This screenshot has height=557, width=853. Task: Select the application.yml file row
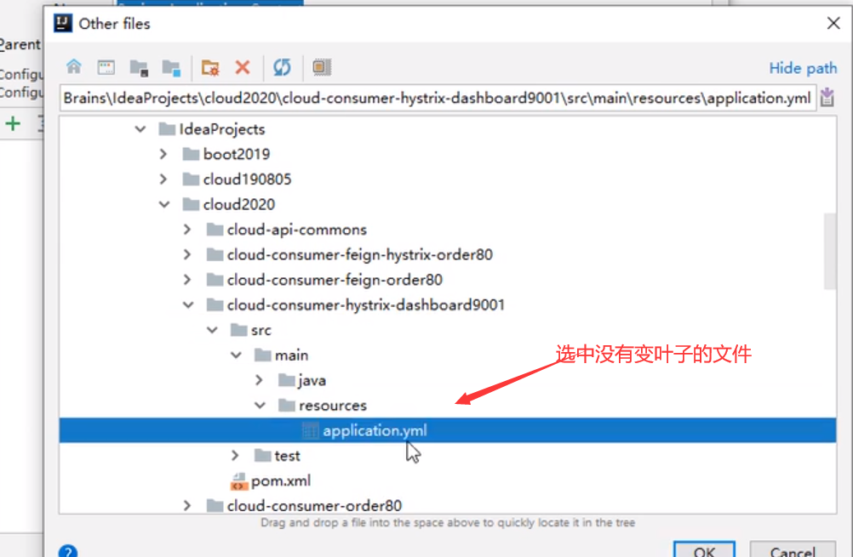pos(448,430)
